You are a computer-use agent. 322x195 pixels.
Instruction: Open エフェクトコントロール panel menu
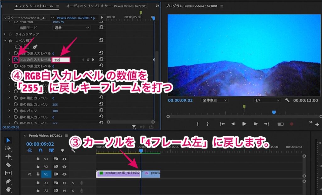[x=58, y=6]
